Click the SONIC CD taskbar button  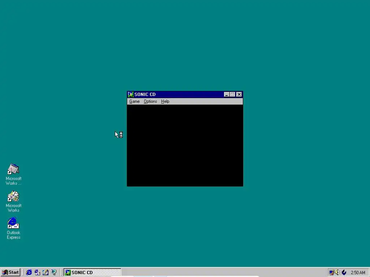(92, 272)
